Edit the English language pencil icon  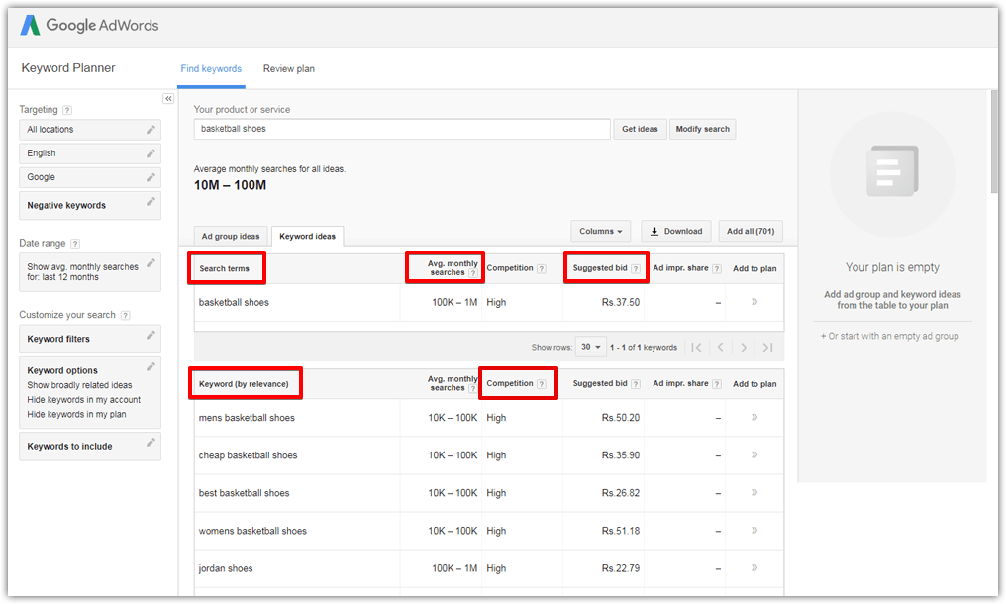151,153
